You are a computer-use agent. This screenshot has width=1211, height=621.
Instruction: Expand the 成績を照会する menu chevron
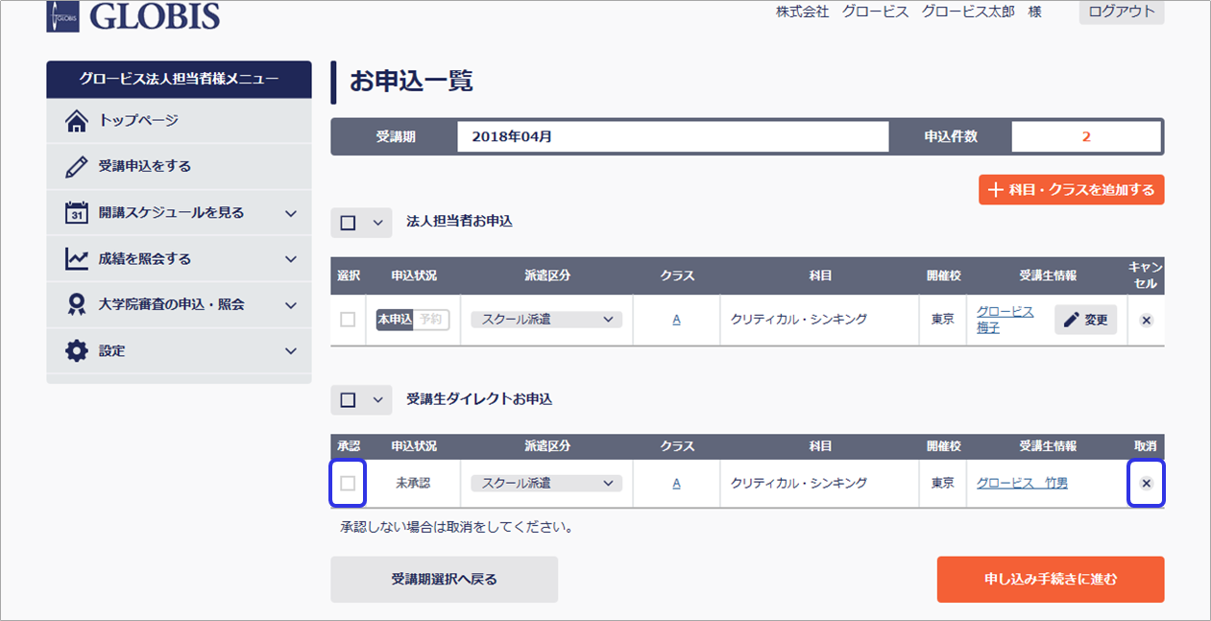291,259
